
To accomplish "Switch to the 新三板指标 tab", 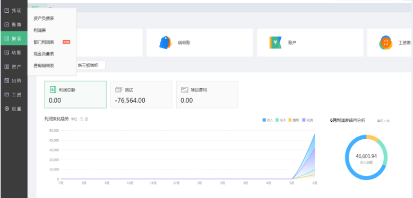I will coord(88,66).
